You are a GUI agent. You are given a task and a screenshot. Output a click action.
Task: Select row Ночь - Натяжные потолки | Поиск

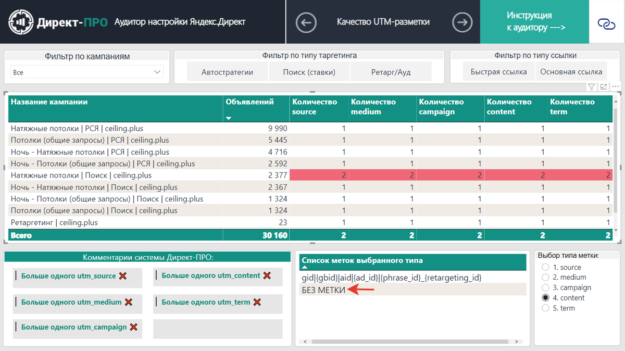(x=310, y=187)
